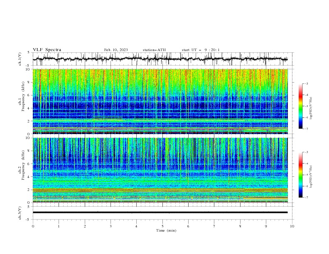Viewport: 329px width, 254px height.
Task: Click time axis tick label 0
Action: click(33, 226)
